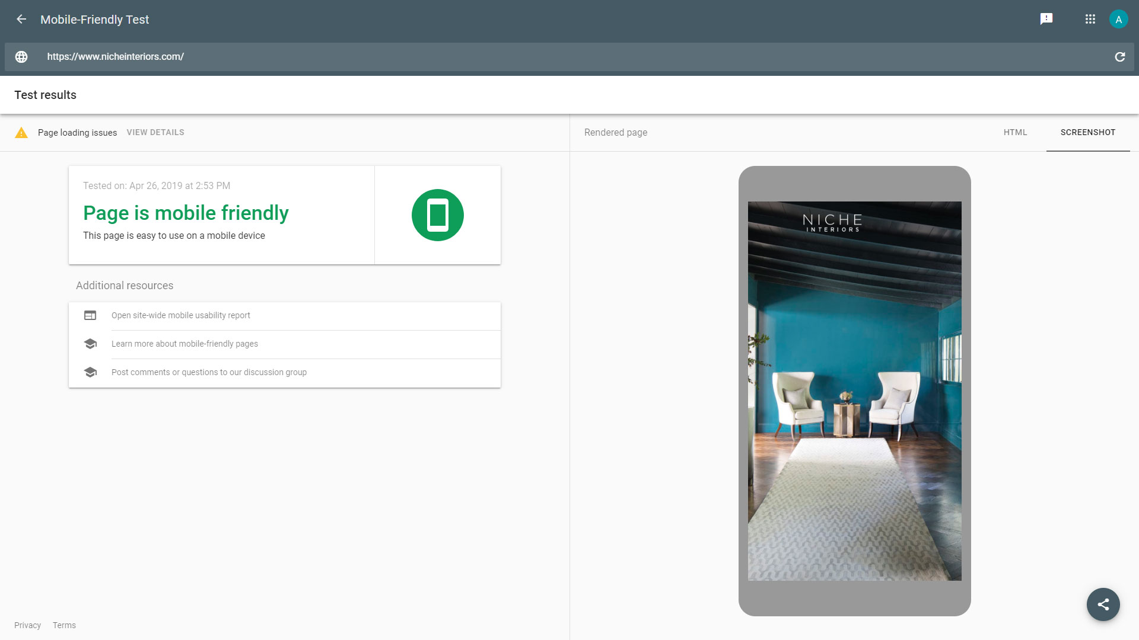Viewport: 1139px width, 640px height.
Task: Click the rendered page screenshot preview
Action: point(854,391)
